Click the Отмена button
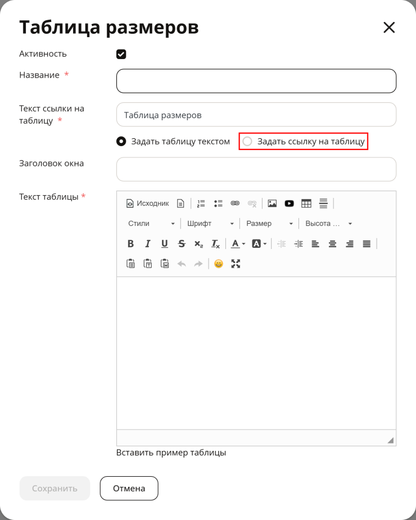 click(x=129, y=488)
